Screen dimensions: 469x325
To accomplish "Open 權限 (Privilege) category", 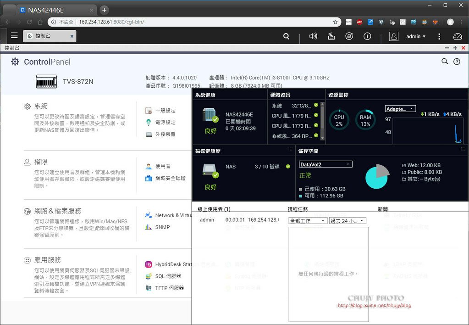I will (41, 162).
